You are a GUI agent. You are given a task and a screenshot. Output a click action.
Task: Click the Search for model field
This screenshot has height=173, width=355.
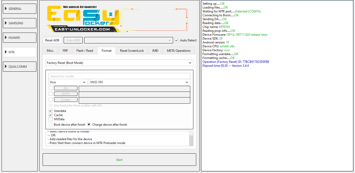click(119, 76)
